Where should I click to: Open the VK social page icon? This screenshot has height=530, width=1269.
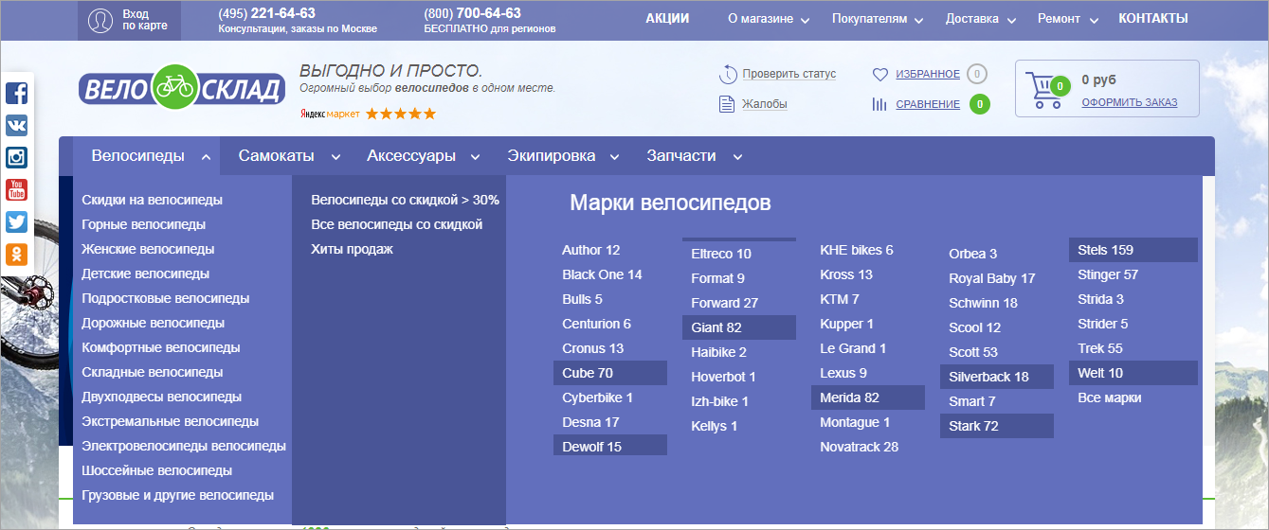[16, 125]
